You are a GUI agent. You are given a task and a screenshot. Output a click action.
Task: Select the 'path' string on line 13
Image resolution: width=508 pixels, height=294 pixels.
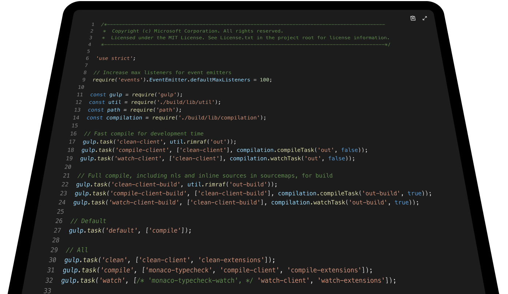tap(166, 110)
